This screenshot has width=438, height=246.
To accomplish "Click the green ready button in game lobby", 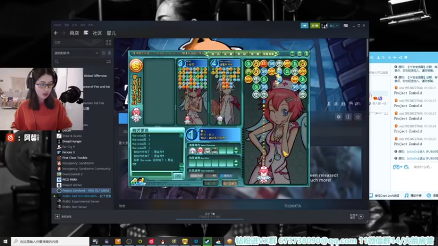I will (x=211, y=183).
